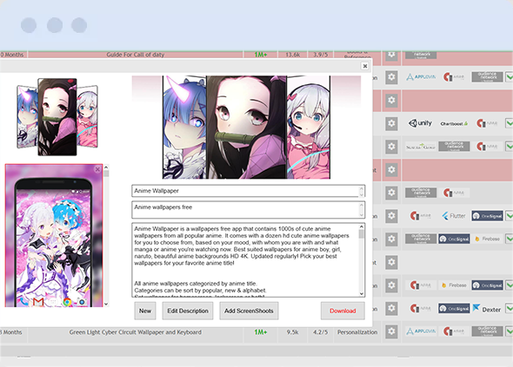The width and height of the screenshot is (513, 367).
Task: Open gear in row with only audience network and AdMob
Action: click(391, 193)
